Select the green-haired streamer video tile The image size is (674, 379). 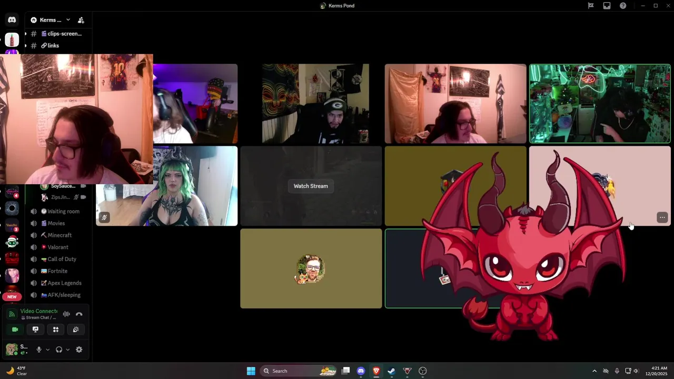pos(167,186)
